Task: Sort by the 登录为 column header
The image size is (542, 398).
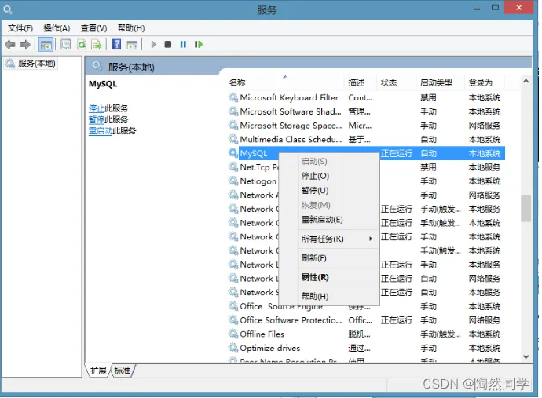Action: click(x=485, y=82)
